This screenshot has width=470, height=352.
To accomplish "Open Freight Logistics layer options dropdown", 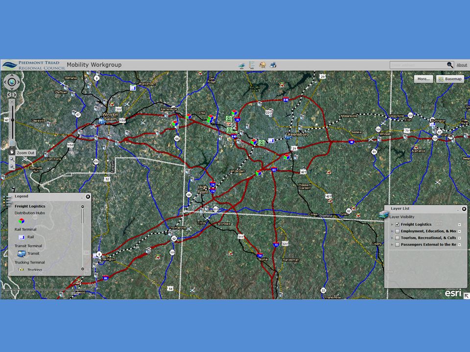I will tap(460, 224).
